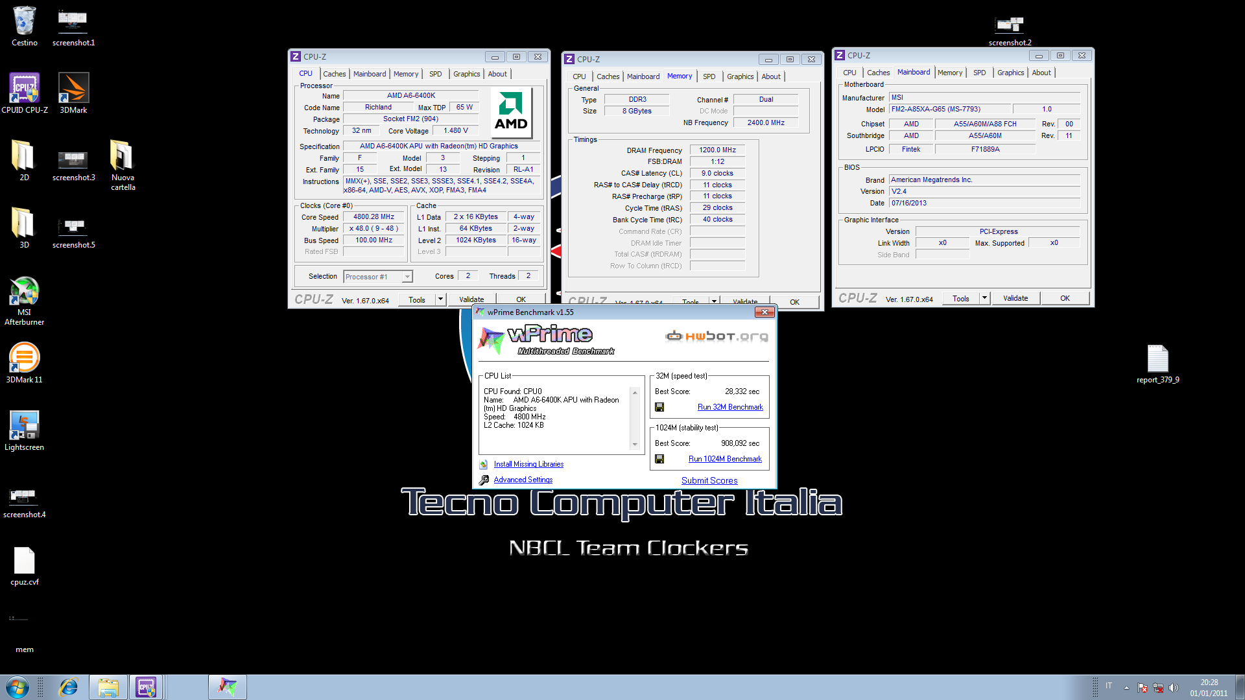Launch the 3DMark 11 shortcut
The image size is (1245, 700).
click(24, 363)
